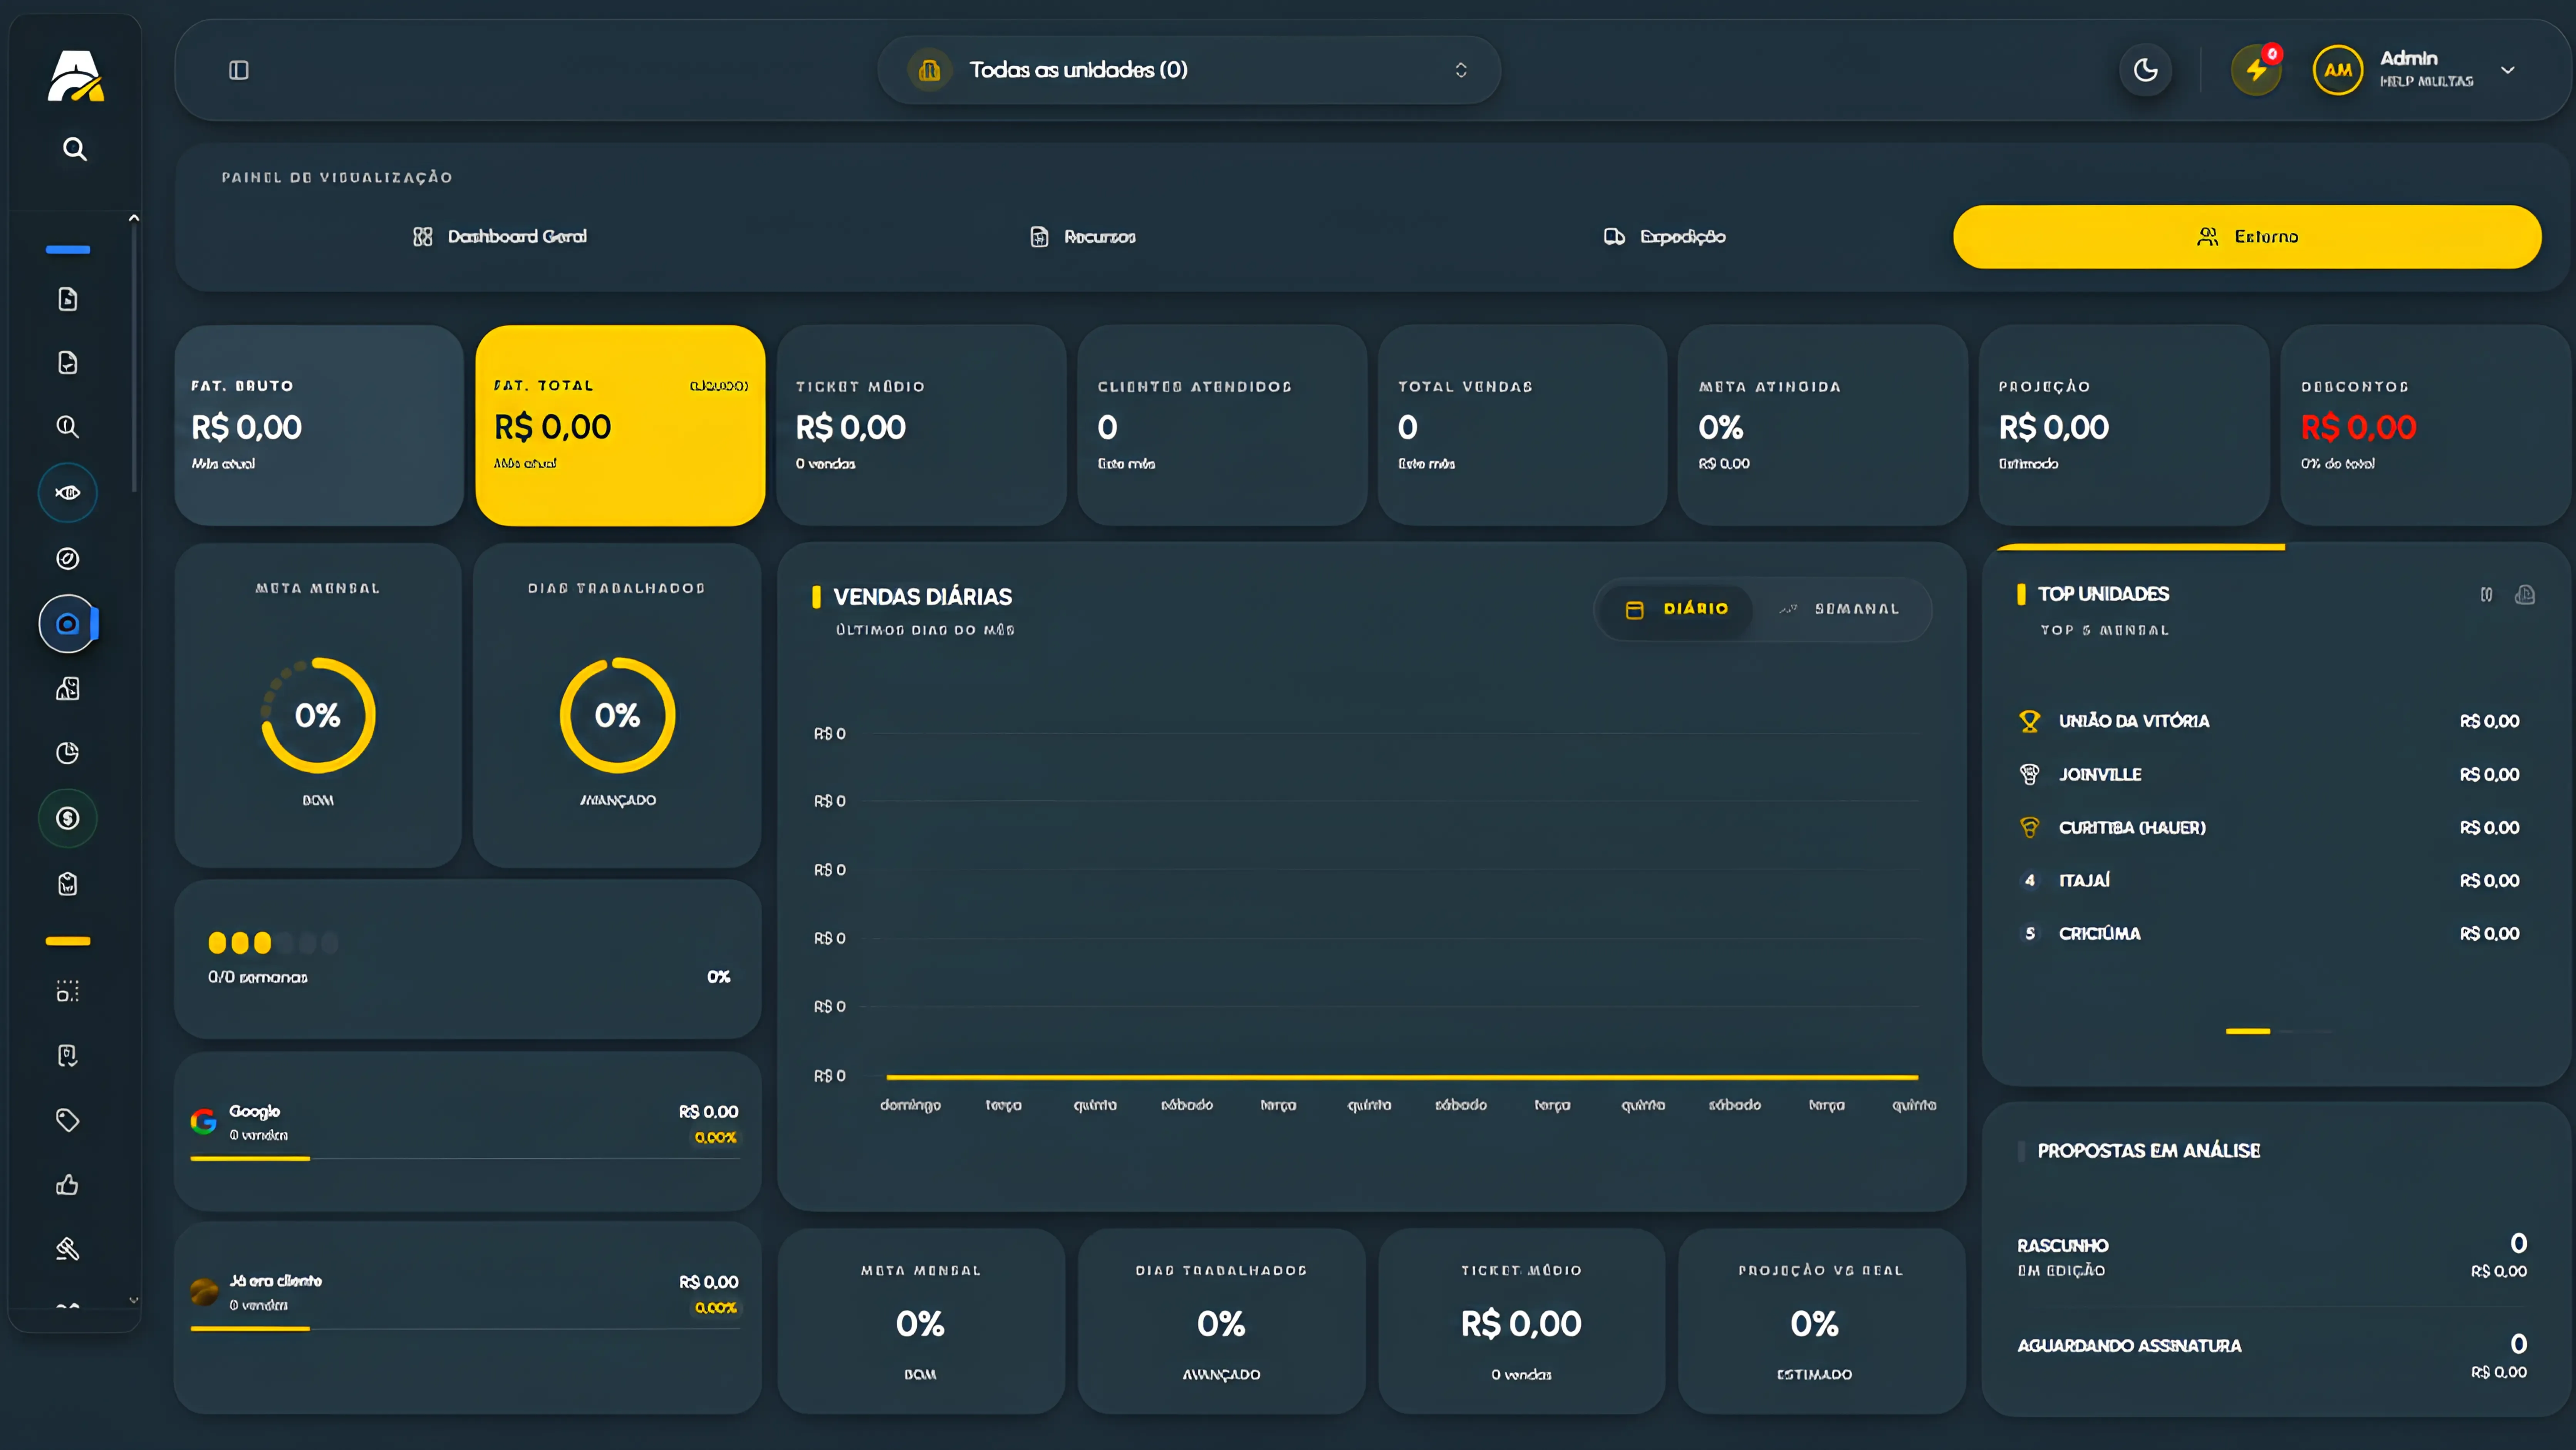The height and width of the screenshot is (1450, 2576).
Task: Select the Diário chart view toggle
Action: click(x=1677, y=609)
